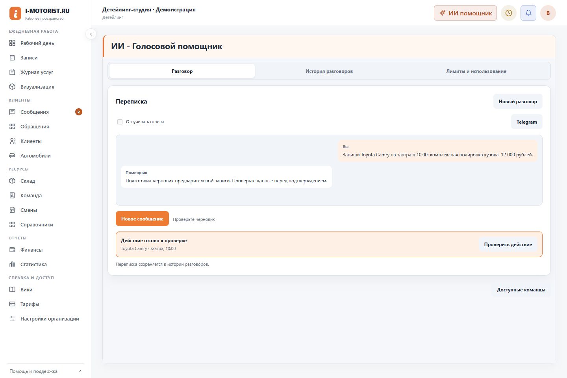Click the Команда badge icon
Image resolution: width=567 pixels, height=378 pixels.
pyautogui.click(x=12, y=195)
